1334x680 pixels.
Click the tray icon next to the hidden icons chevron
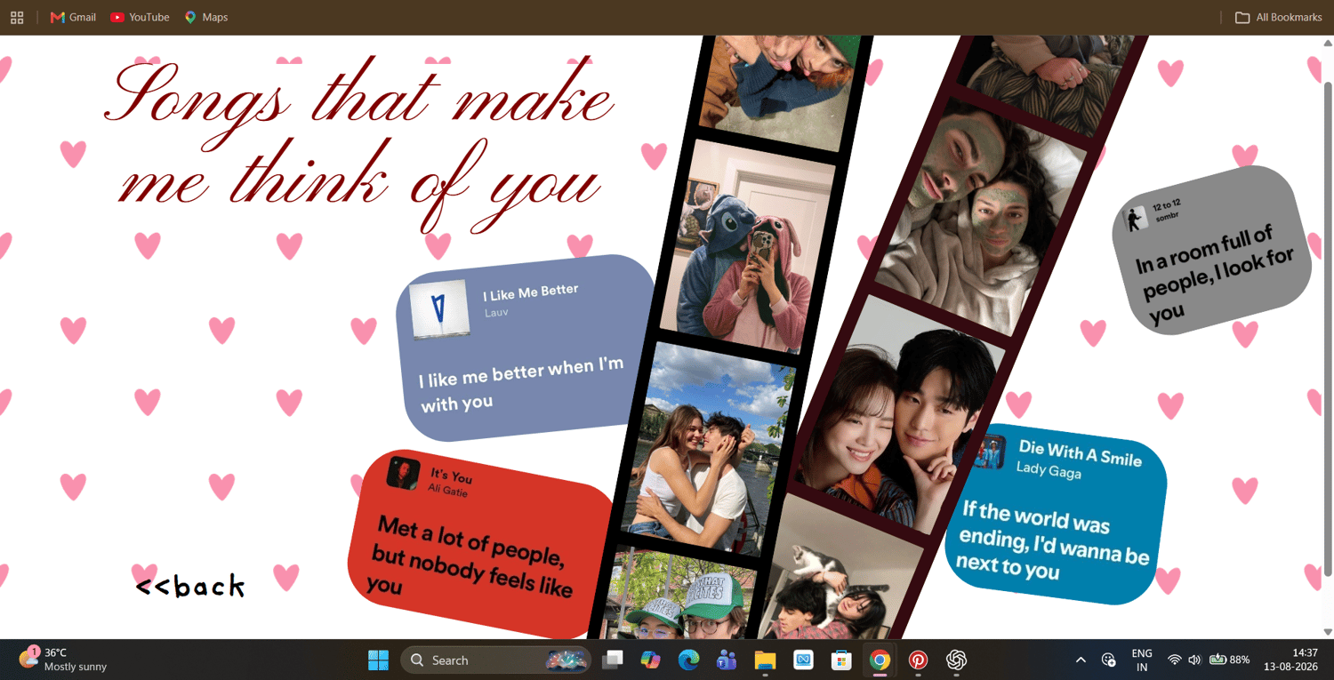[1108, 660]
